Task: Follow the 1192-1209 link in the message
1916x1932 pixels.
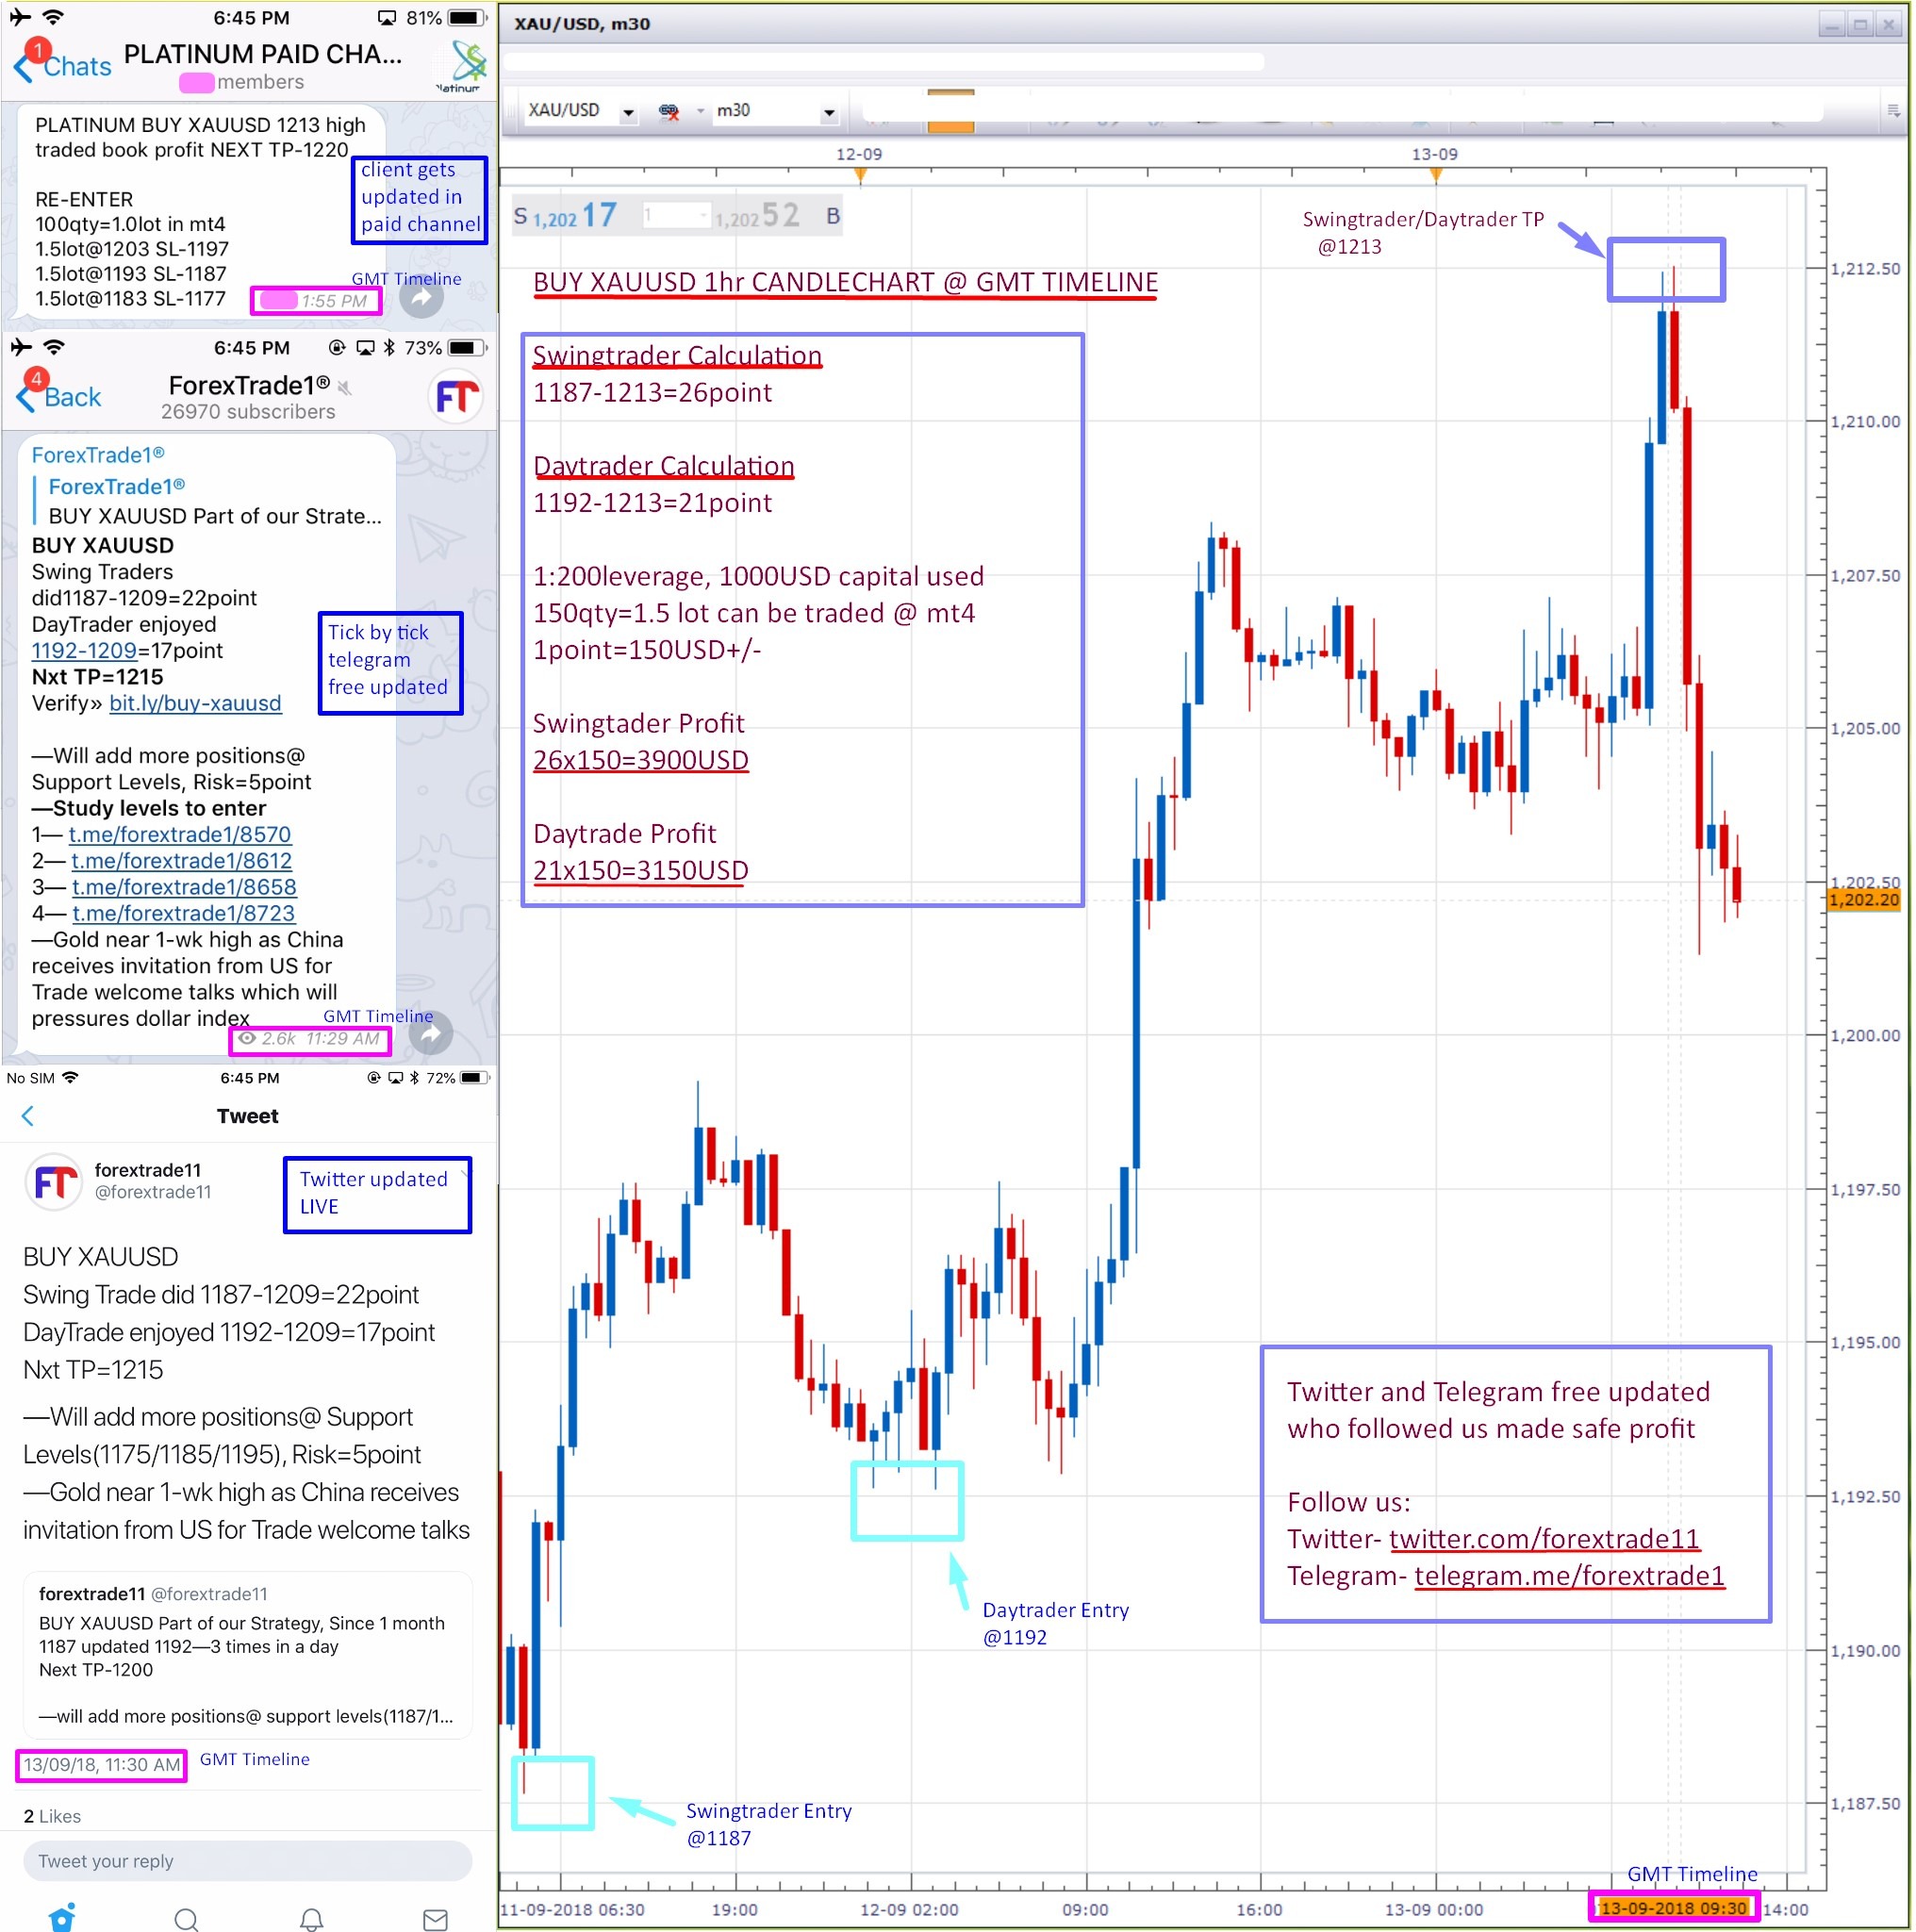Action: point(84,651)
